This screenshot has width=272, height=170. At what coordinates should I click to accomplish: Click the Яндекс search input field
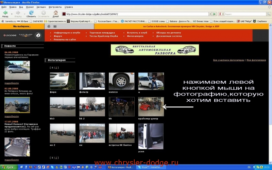click(x=245, y=14)
